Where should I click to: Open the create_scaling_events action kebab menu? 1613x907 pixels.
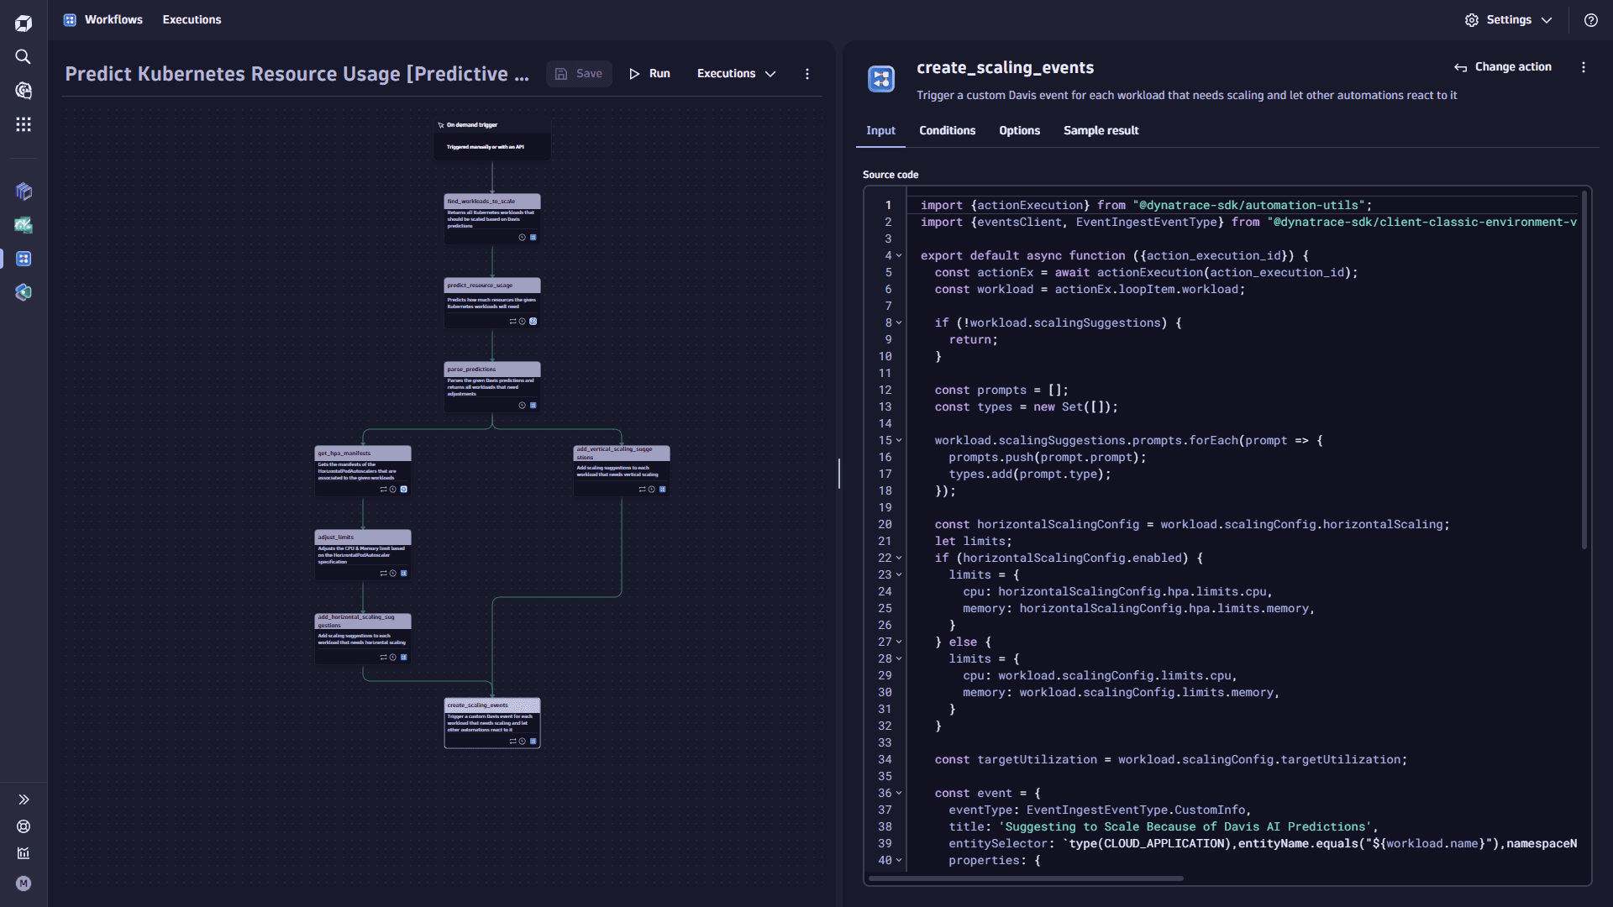pyautogui.click(x=1584, y=67)
